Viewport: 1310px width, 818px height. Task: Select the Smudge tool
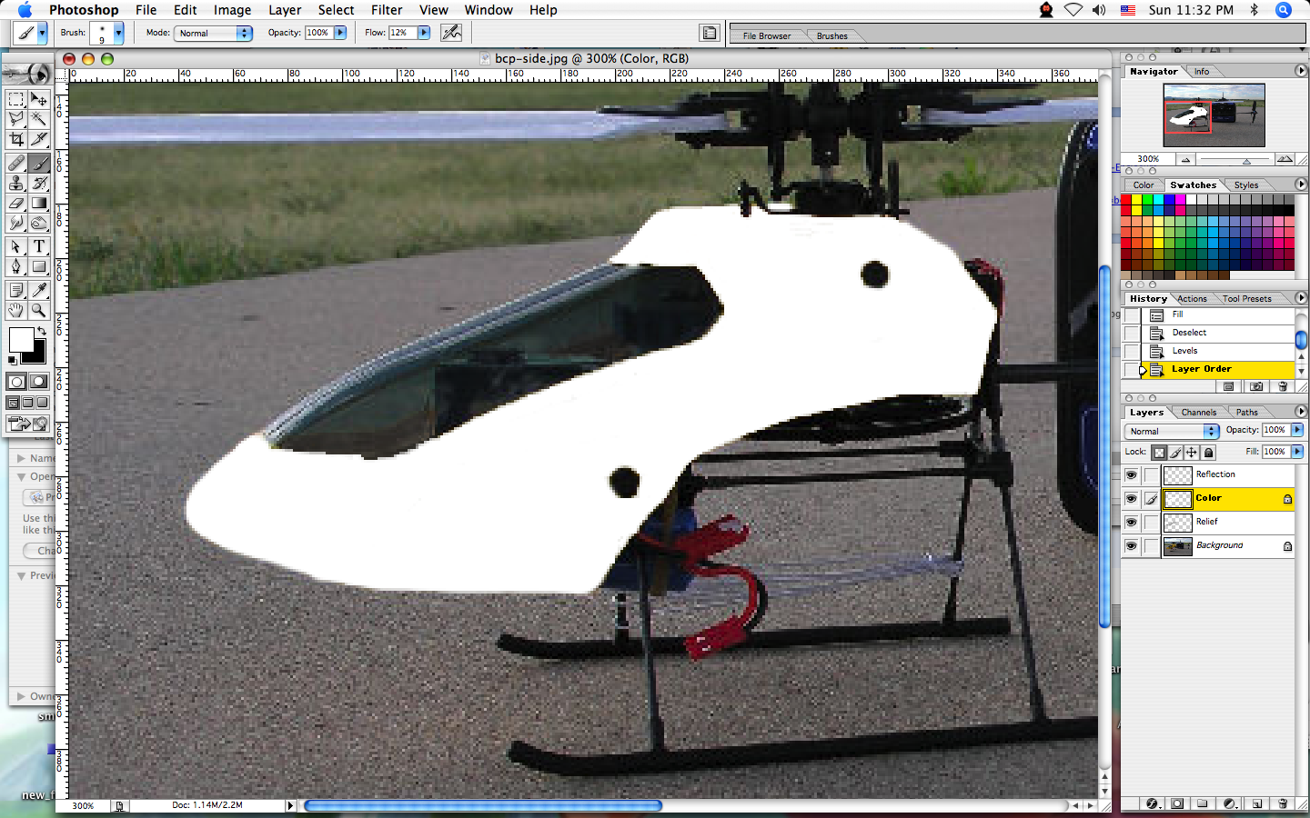click(16, 224)
